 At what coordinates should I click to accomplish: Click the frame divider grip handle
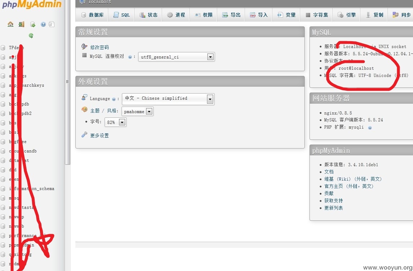point(67,82)
